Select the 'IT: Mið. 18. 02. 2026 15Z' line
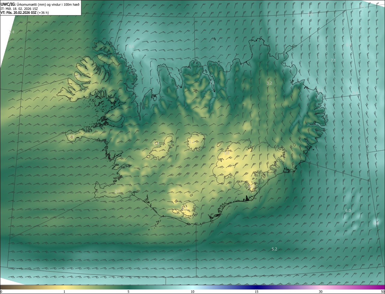 click(19, 8)
